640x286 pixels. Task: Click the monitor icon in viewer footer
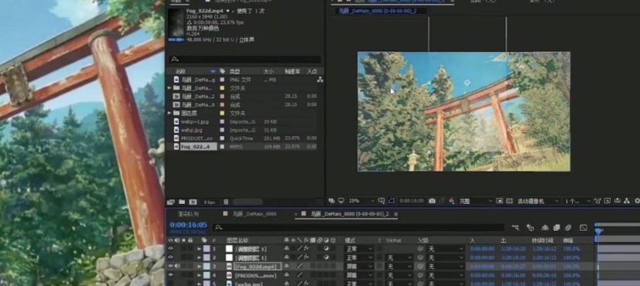[x=341, y=201]
